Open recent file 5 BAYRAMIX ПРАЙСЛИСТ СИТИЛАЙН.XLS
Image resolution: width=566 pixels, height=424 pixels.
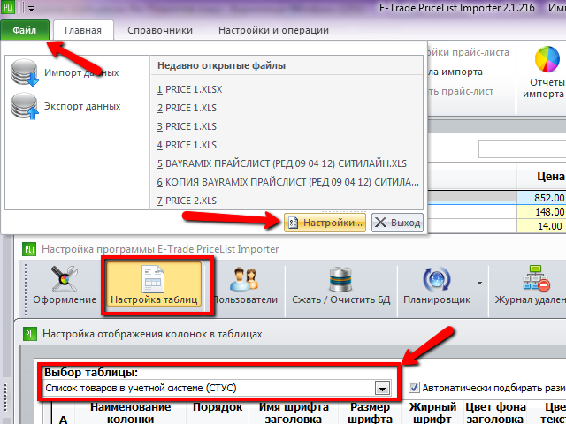click(x=281, y=163)
